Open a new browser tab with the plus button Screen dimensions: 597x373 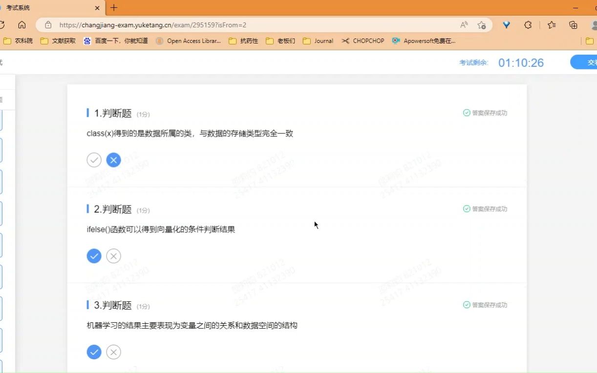click(x=114, y=8)
